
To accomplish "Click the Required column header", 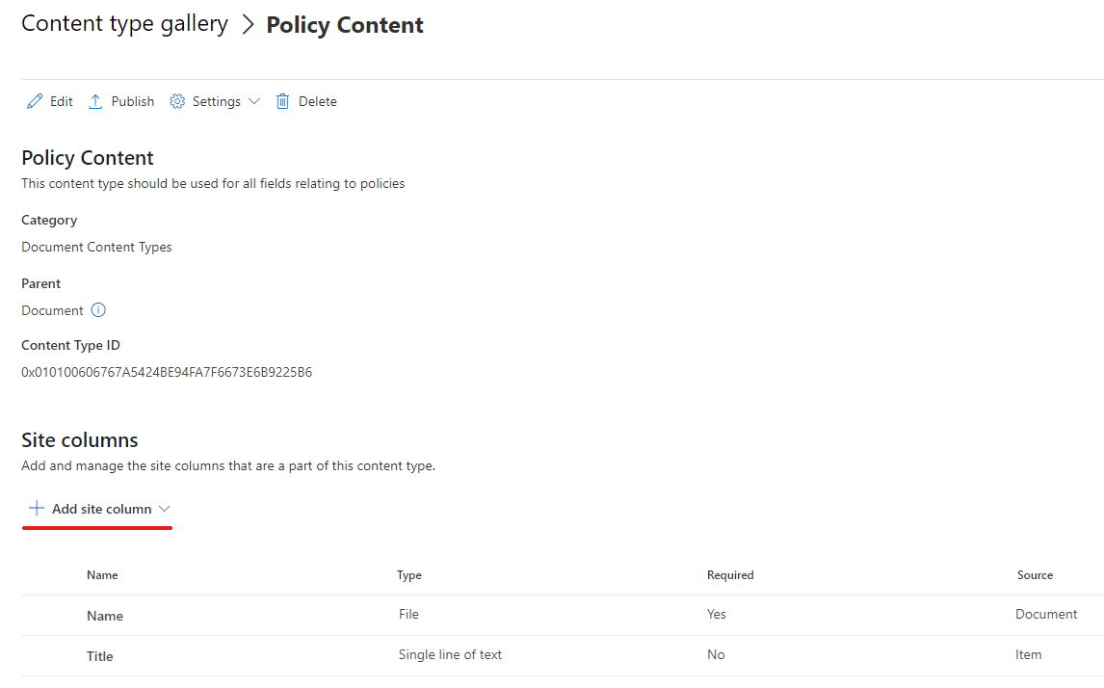I will point(730,574).
